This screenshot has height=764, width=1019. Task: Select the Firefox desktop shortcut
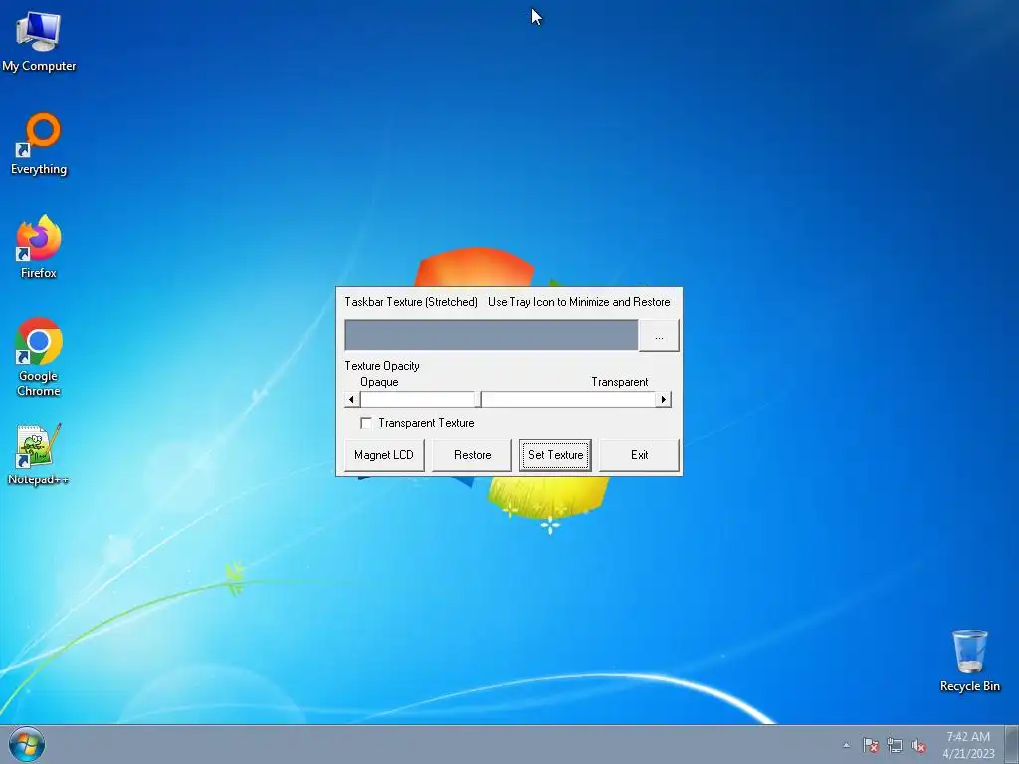39,247
